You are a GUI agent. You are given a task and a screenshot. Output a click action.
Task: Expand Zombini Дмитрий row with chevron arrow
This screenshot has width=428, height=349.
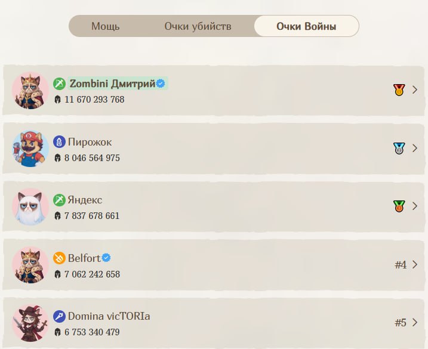coord(415,90)
